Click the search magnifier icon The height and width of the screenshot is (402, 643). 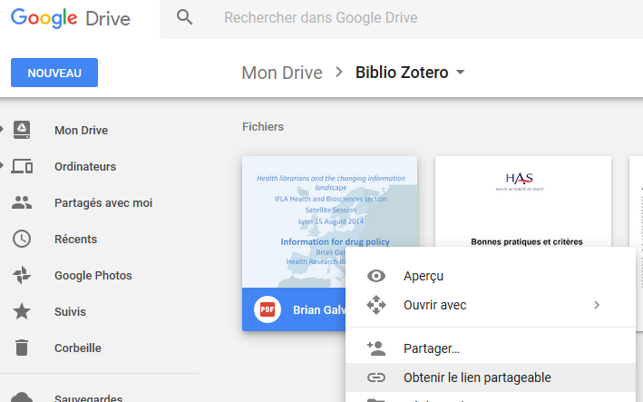[184, 17]
